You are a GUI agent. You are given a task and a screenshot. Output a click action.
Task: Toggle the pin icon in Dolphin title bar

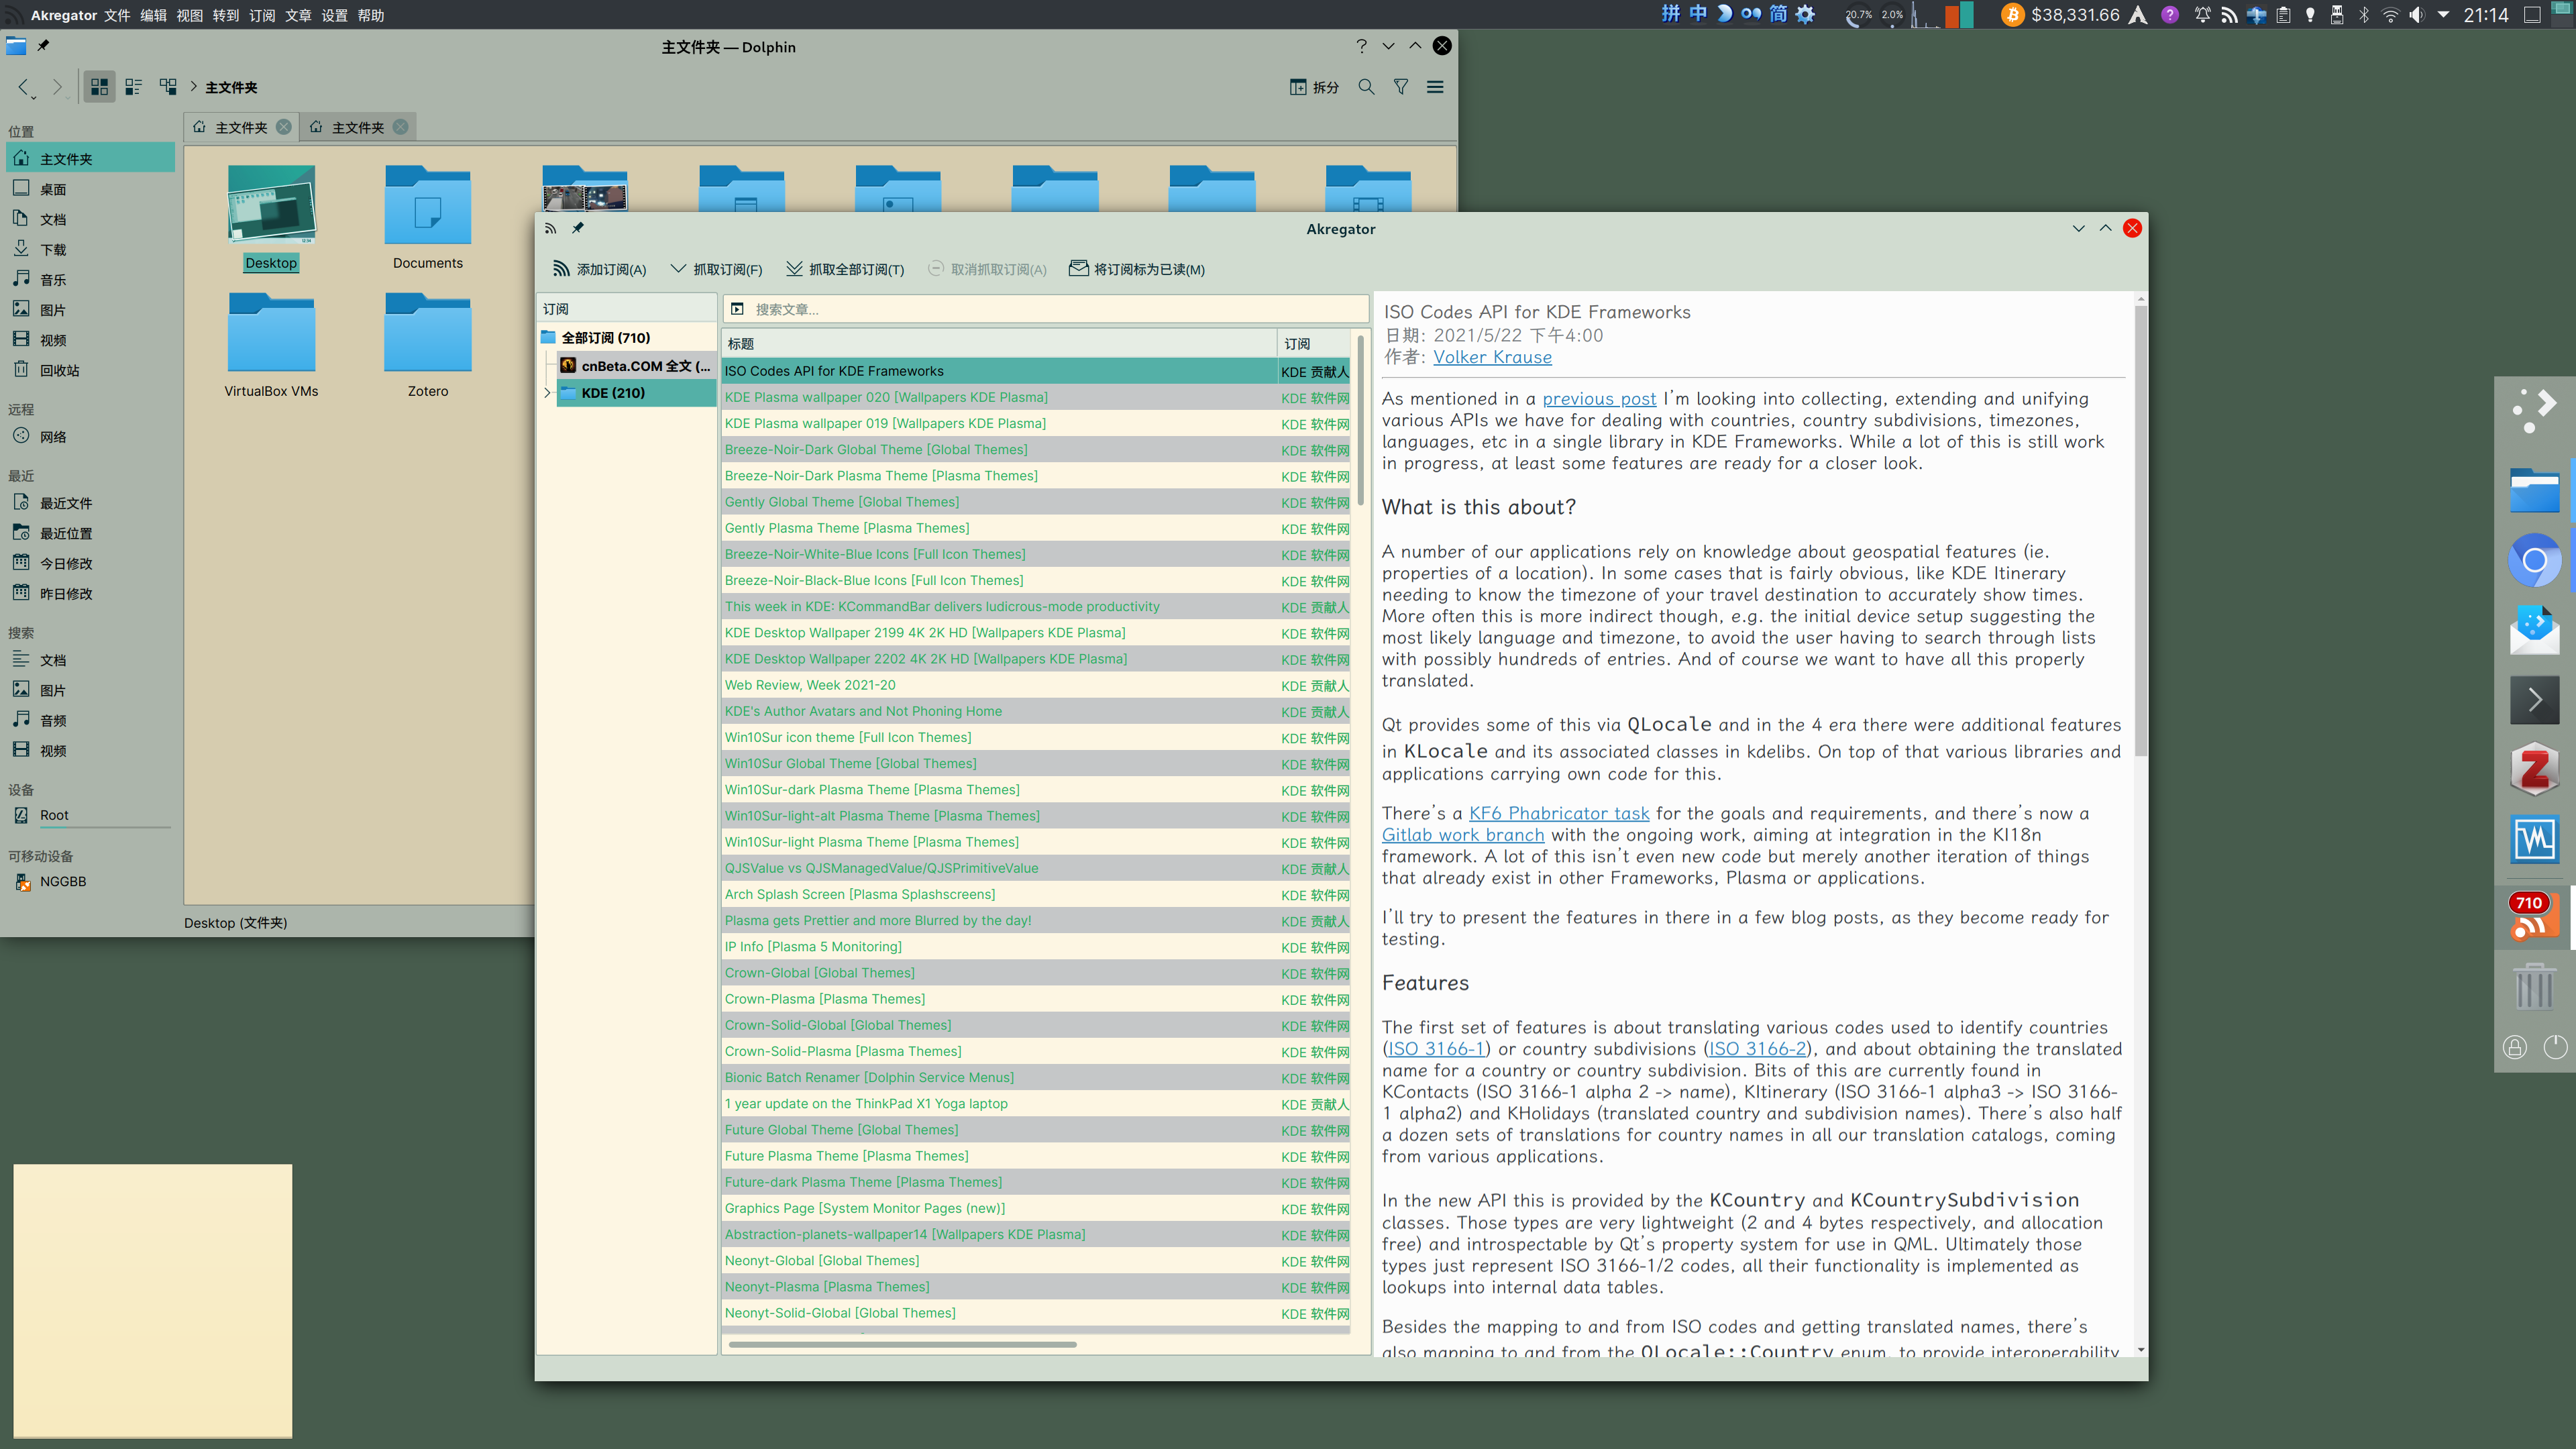pyautogui.click(x=43, y=46)
